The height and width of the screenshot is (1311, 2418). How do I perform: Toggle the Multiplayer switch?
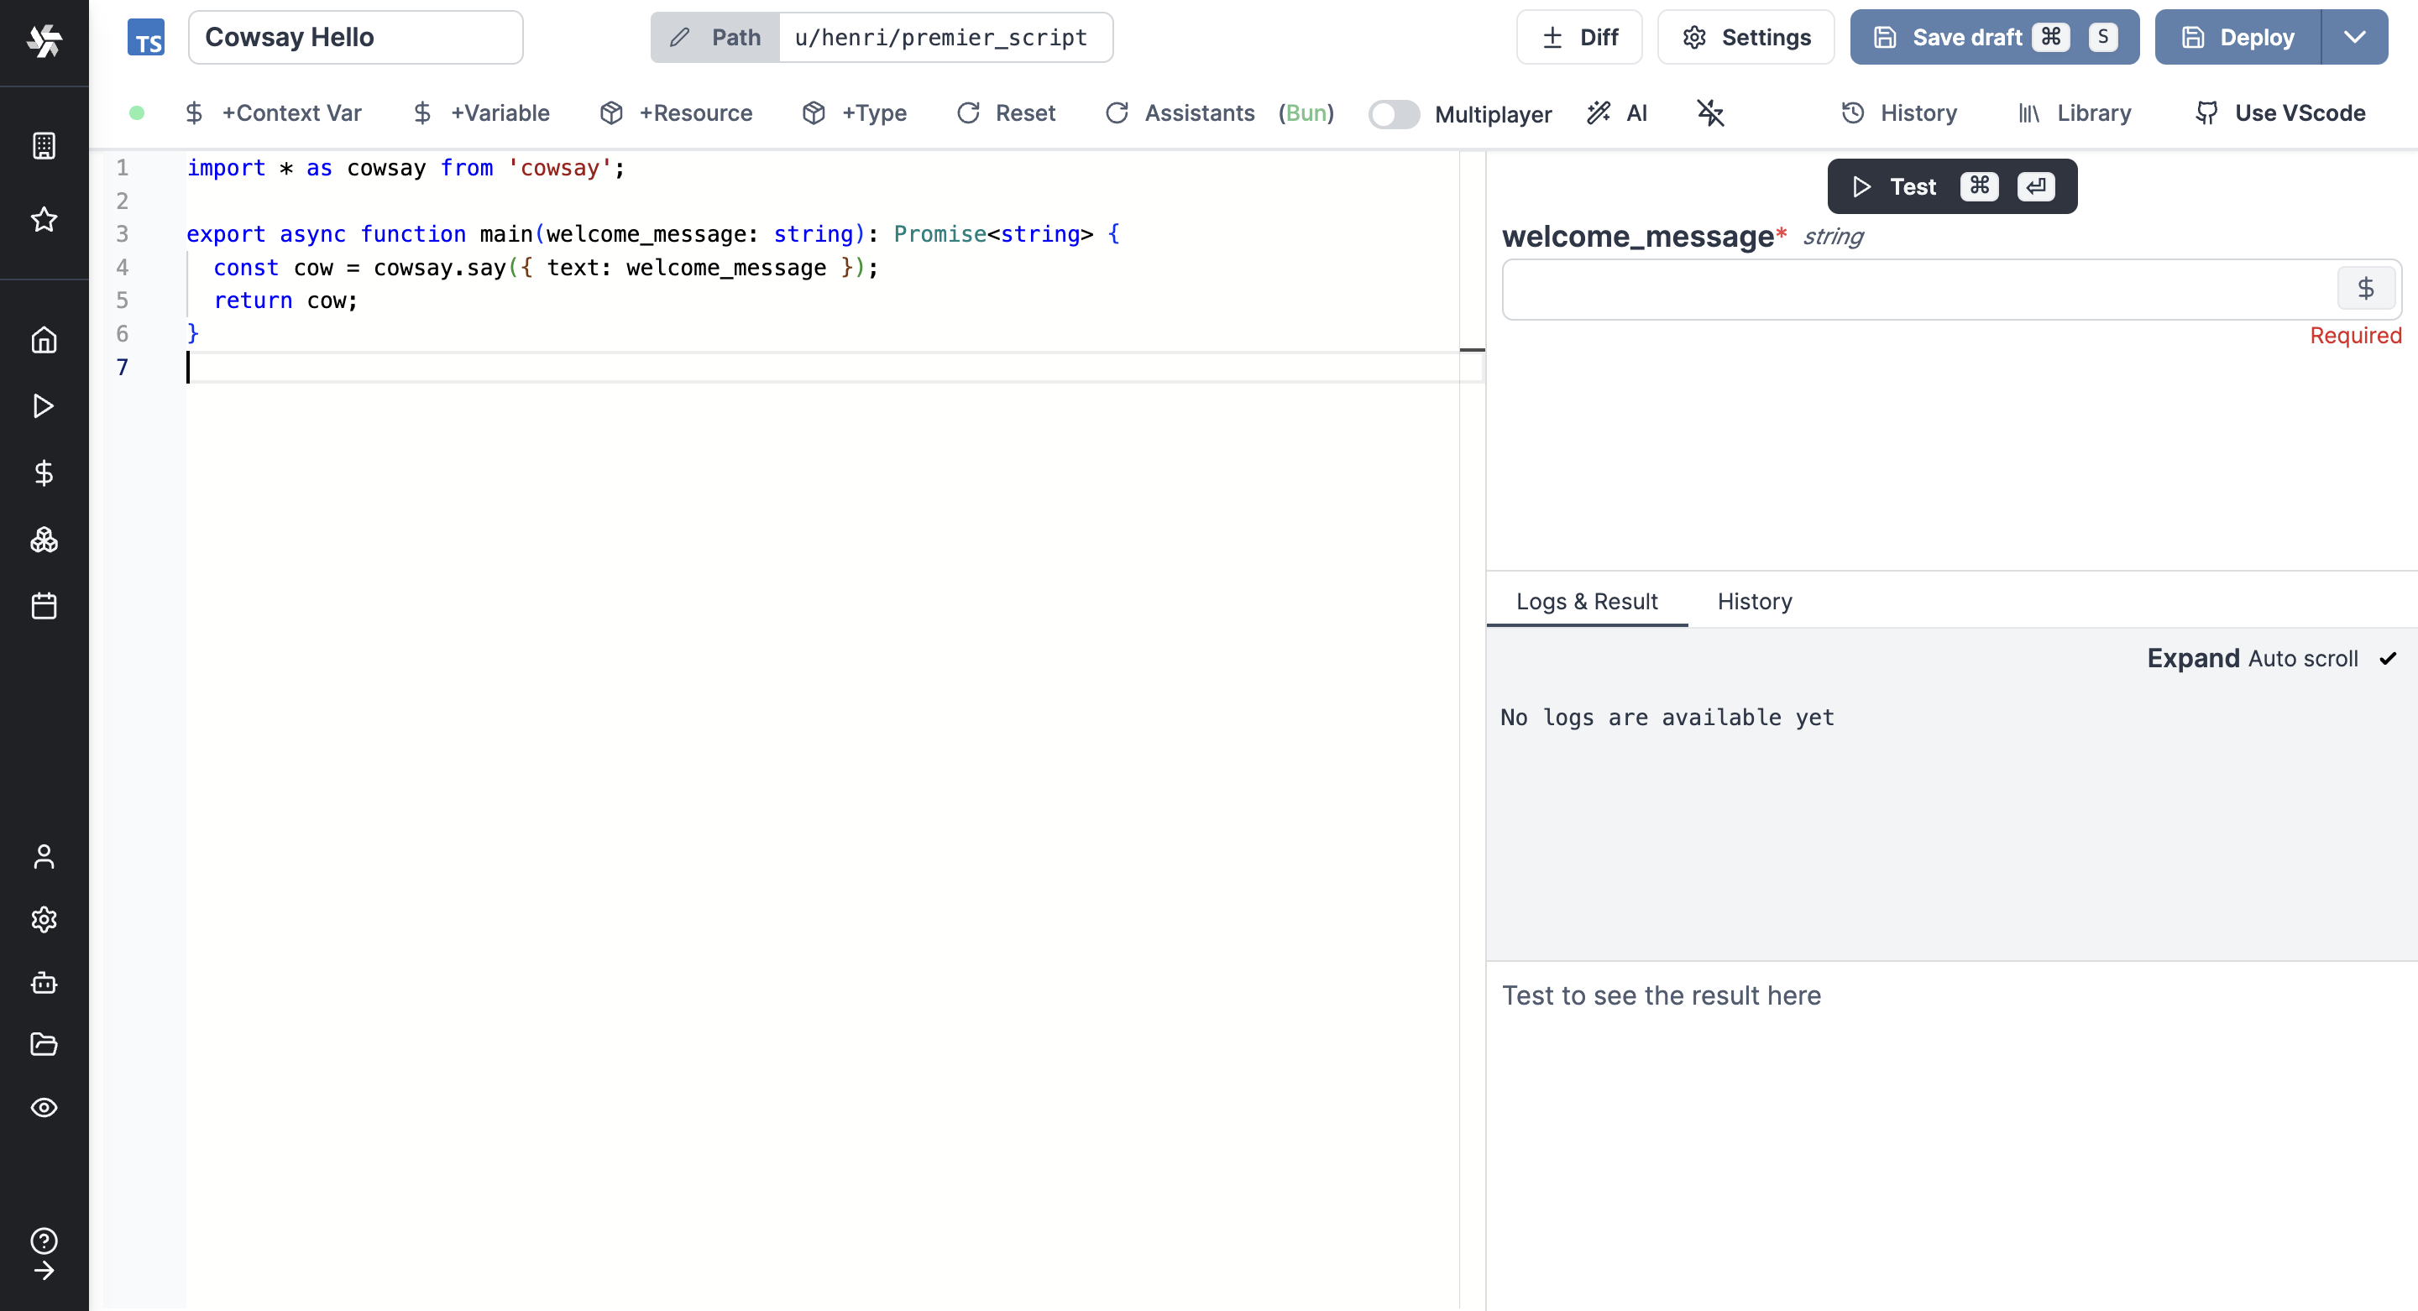coord(1393,114)
